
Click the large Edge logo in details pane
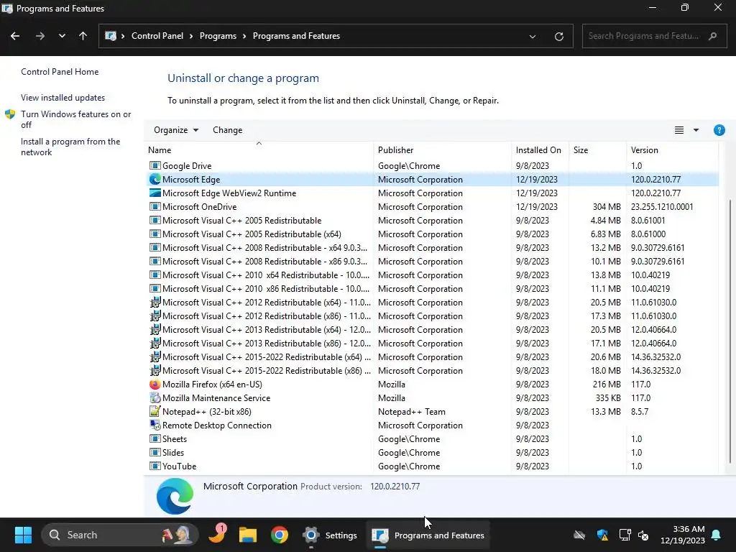175,496
